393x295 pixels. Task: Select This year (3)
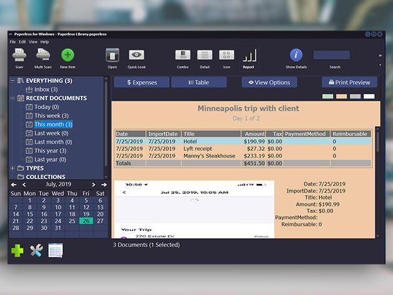pos(51,151)
